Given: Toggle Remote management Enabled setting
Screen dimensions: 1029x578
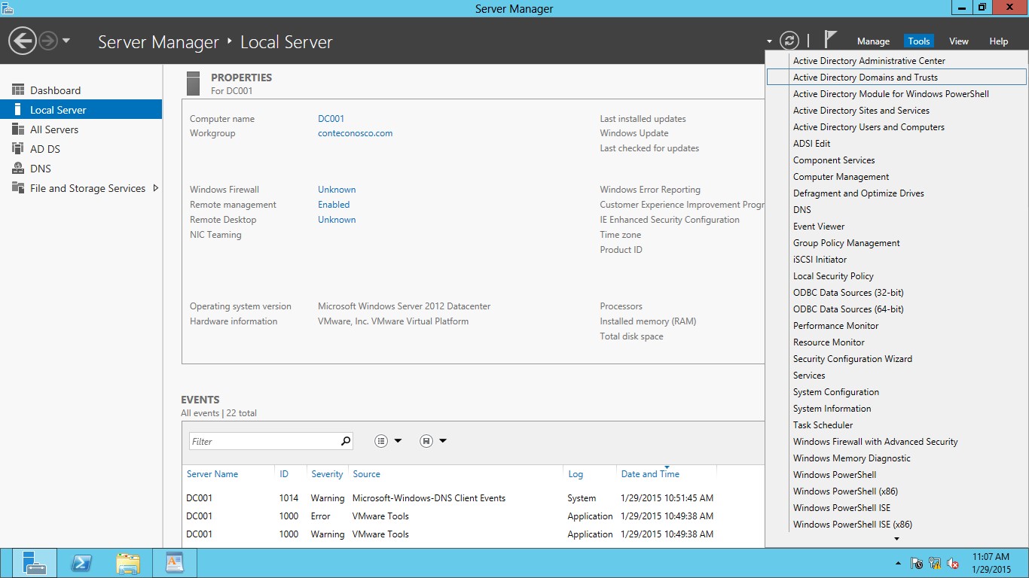Looking at the screenshot, I should tap(334, 204).
